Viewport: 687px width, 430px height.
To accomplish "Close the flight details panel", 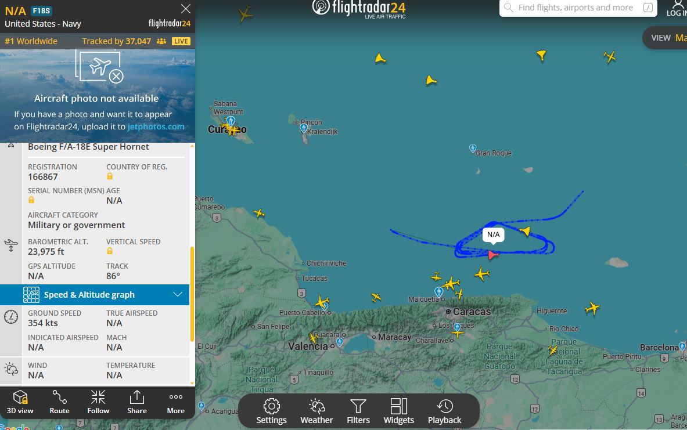I will point(186,9).
